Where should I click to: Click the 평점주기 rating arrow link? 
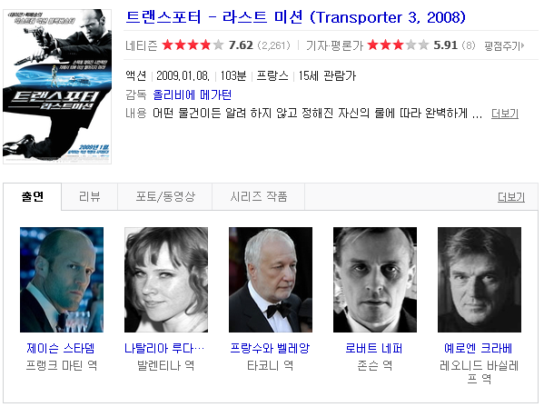pyautogui.click(x=504, y=45)
